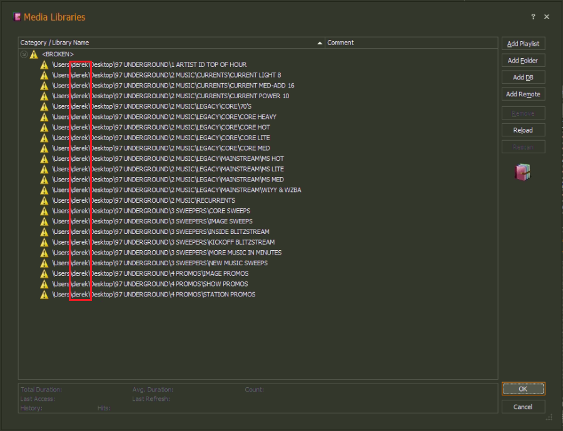The image size is (563, 431).
Task: Select the MAINSTREAM\MS HOT library row
Action: click(x=168, y=158)
